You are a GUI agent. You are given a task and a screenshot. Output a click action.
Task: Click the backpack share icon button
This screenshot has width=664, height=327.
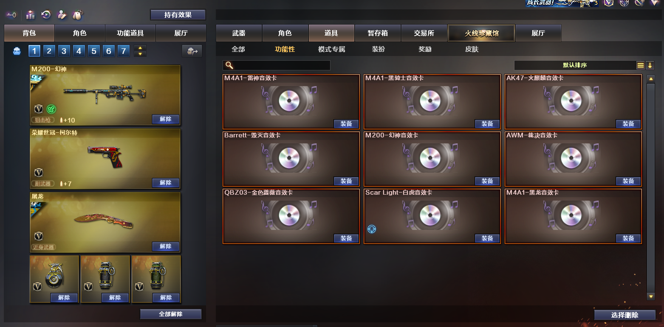point(192,51)
